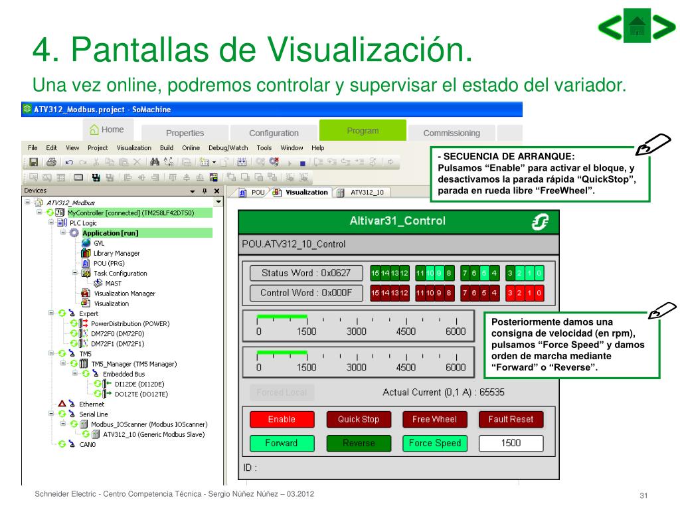Collapse the TM5_Manager node
The height and width of the screenshot is (510, 680).
63,363
